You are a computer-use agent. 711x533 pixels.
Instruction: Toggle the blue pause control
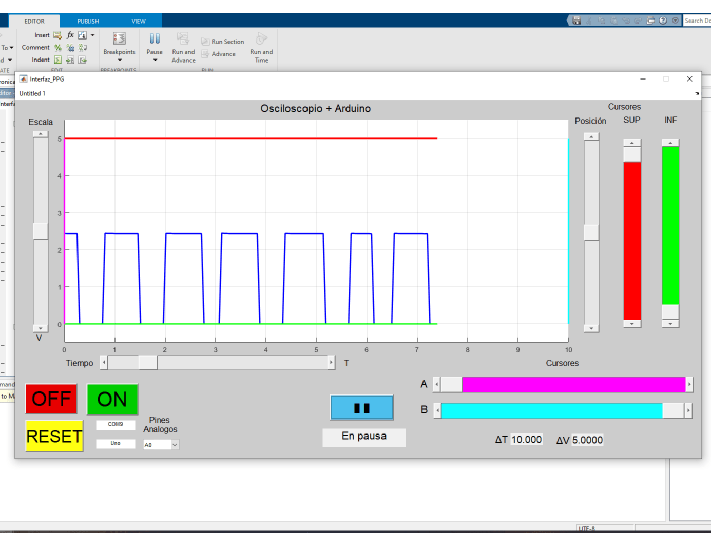click(362, 407)
